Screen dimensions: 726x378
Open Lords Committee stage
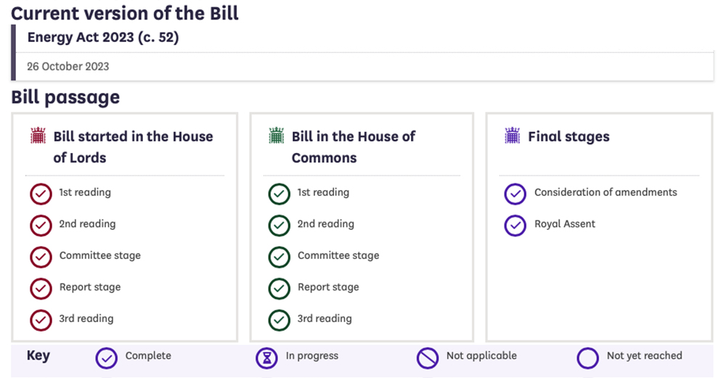(100, 255)
